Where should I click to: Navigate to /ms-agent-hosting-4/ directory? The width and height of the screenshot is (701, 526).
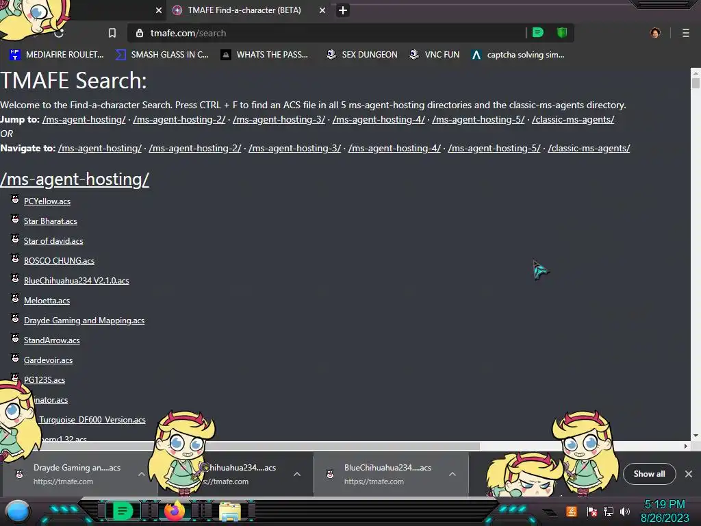click(394, 148)
